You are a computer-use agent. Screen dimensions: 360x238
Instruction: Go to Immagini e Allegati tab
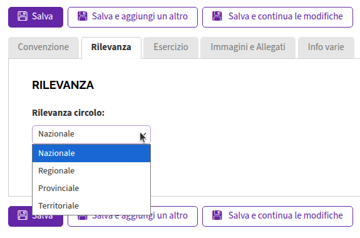(248, 48)
